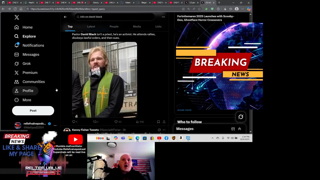Open Communities from the sidebar
This screenshot has width=320, height=180.
pos(30,82)
